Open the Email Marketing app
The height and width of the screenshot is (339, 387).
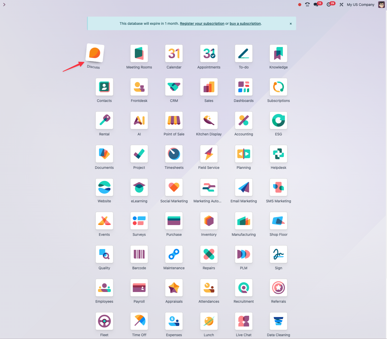click(244, 187)
